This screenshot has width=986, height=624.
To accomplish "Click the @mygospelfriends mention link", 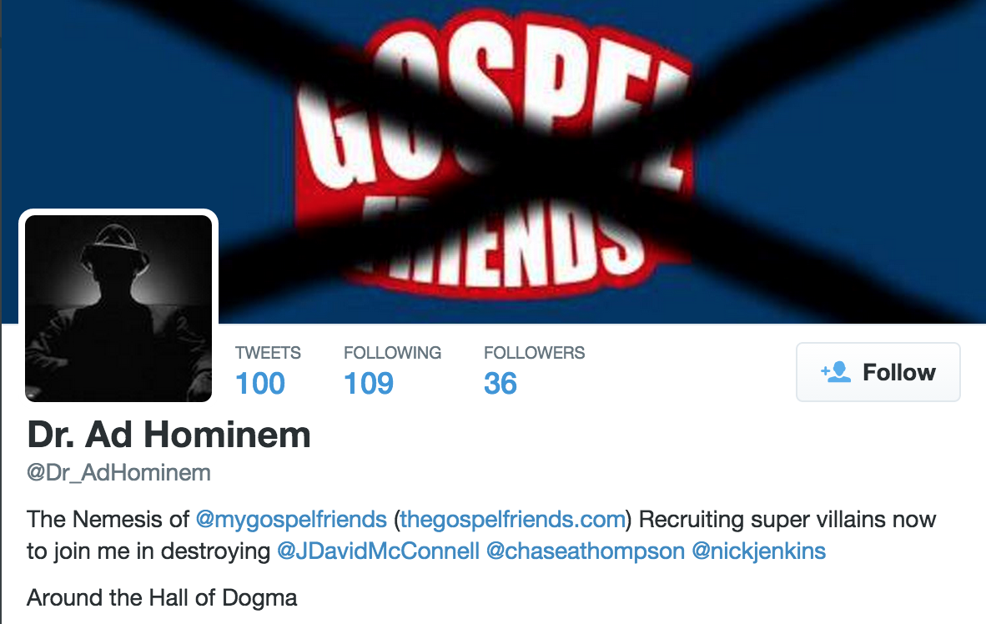I will click(291, 520).
